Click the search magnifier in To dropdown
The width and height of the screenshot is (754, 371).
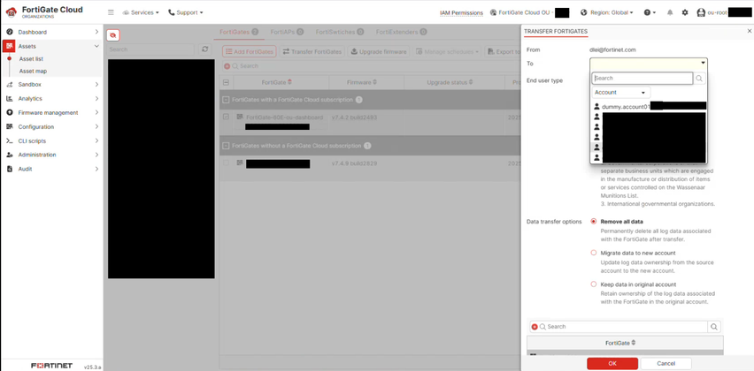pyautogui.click(x=700, y=79)
